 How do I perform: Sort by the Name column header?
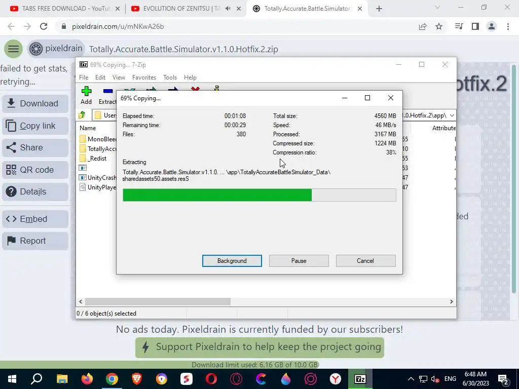point(88,128)
